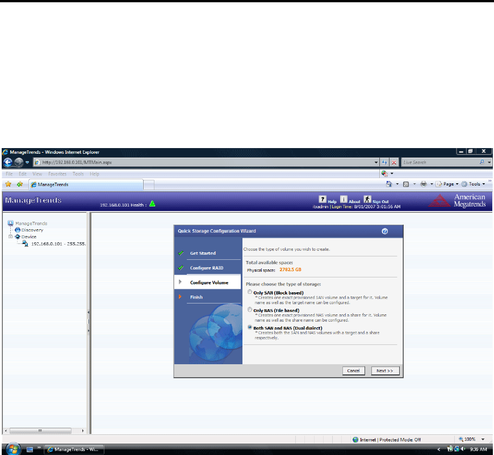Click the Favorites Center star icon
The width and height of the screenshot is (494, 455).
8,184
